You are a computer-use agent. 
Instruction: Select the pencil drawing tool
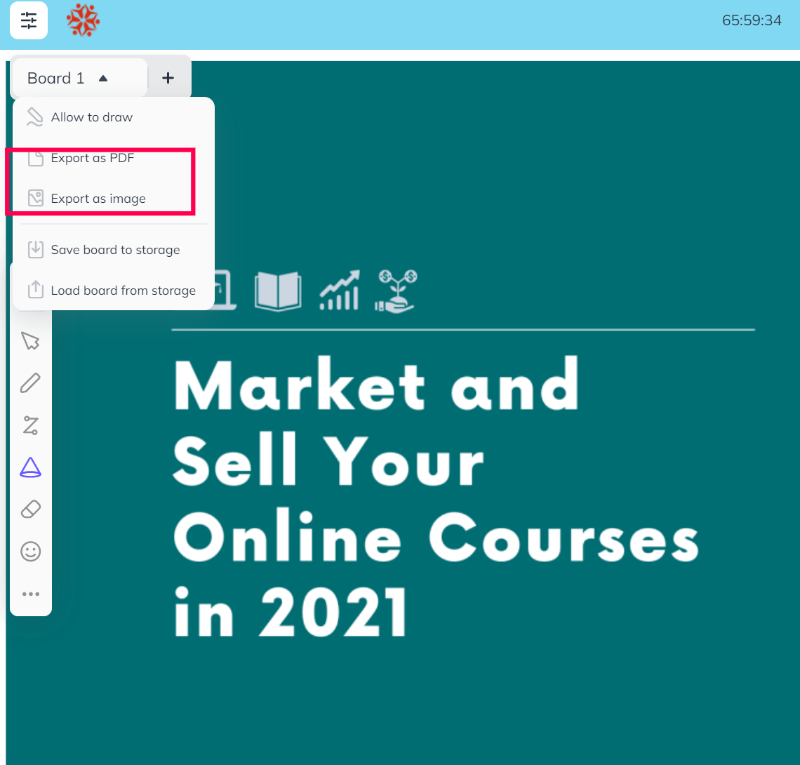pos(31,382)
